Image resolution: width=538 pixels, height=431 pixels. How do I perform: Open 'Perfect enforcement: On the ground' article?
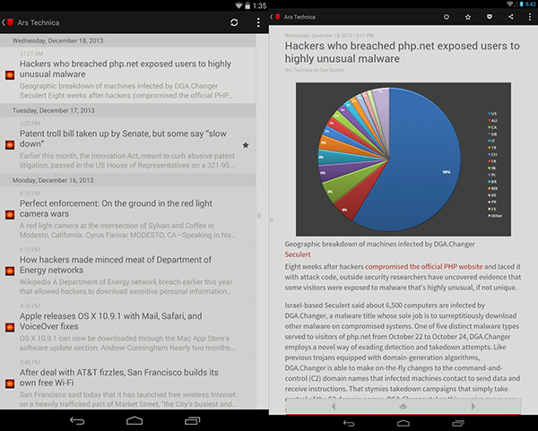(x=127, y=215)
